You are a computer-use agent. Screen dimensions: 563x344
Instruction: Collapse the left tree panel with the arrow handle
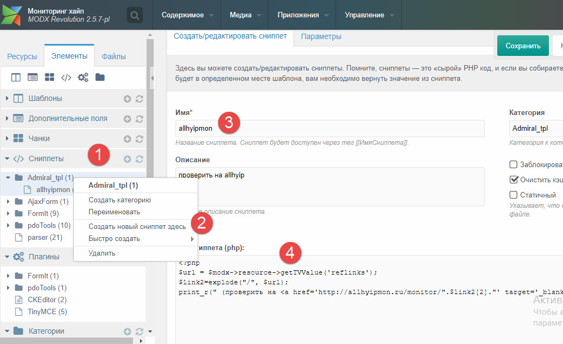tap(152, 78)
